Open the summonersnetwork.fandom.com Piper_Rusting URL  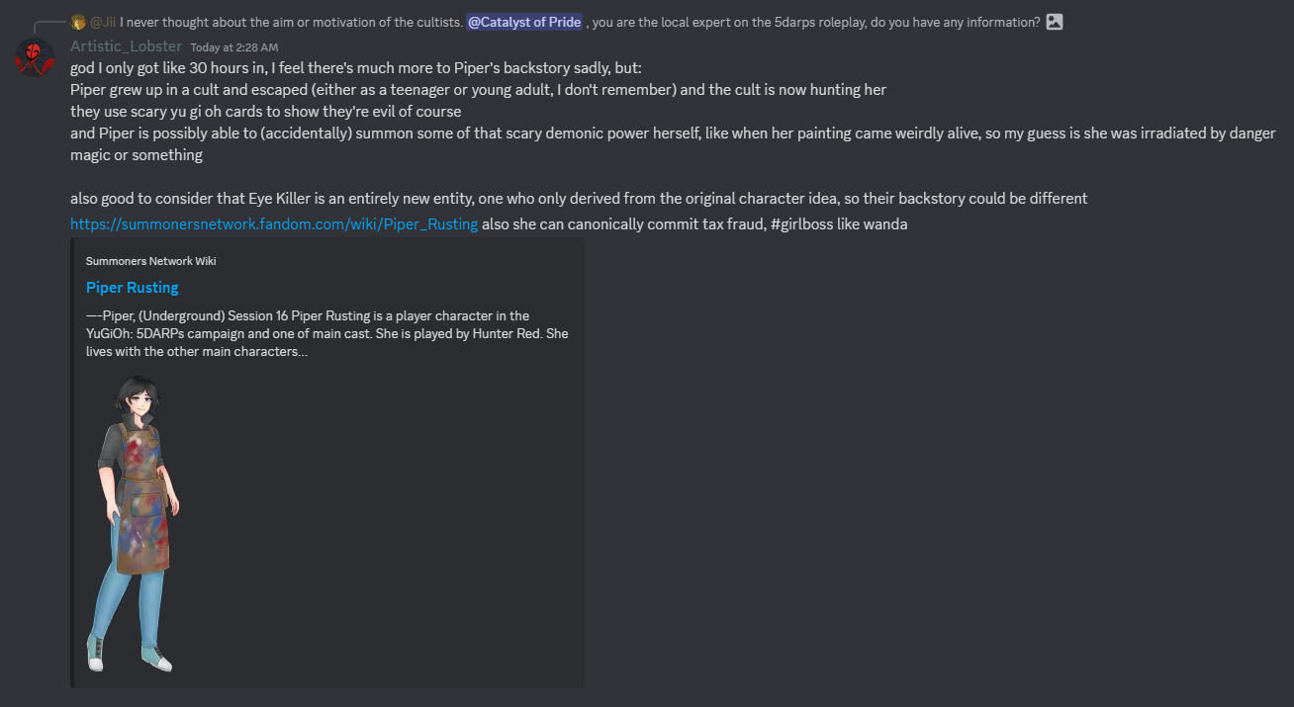(274, 224)
